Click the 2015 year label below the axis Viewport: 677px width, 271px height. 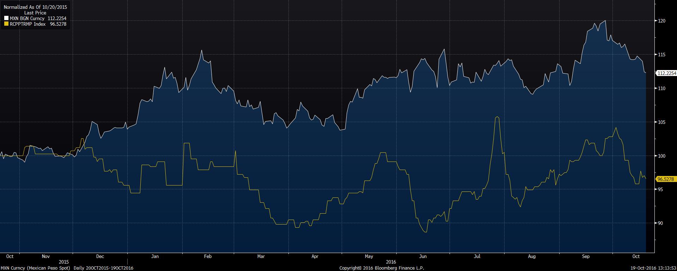pyautogui.click(x=64, y=262)
